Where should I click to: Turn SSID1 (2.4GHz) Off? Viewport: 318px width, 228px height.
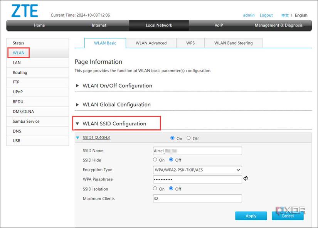click(189, 138)
